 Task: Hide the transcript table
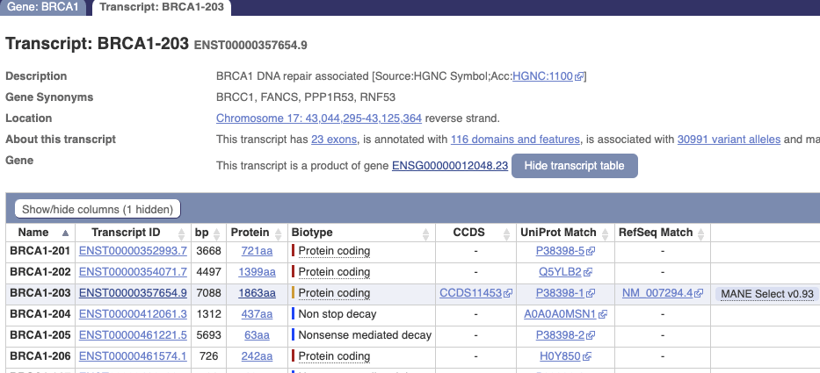point(574,166)
